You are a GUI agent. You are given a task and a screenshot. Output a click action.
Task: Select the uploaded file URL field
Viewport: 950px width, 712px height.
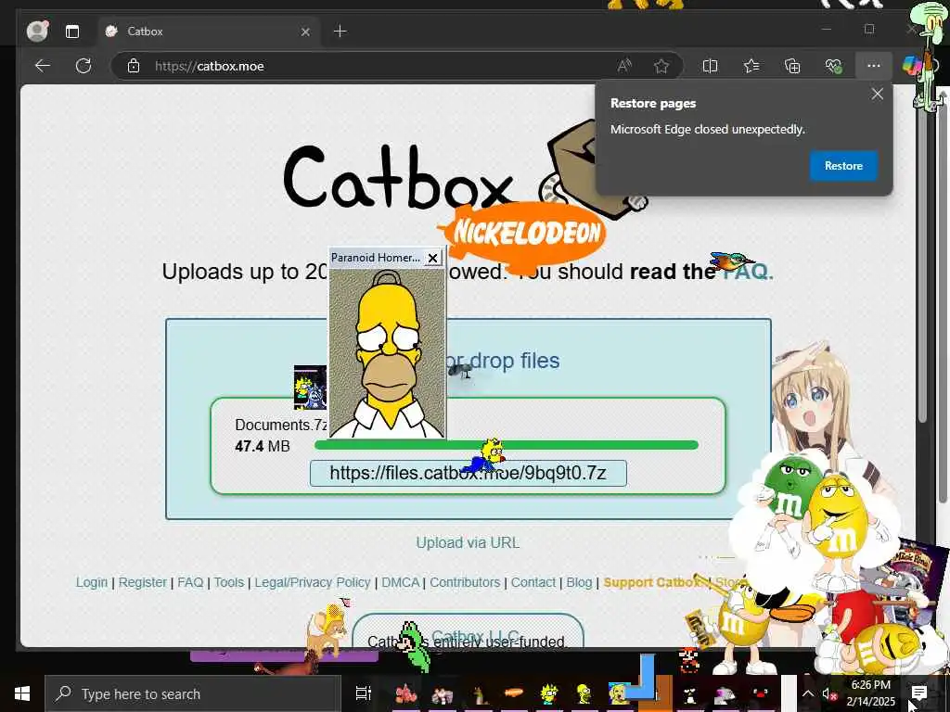pyautogui.click(x=468, y=474)
